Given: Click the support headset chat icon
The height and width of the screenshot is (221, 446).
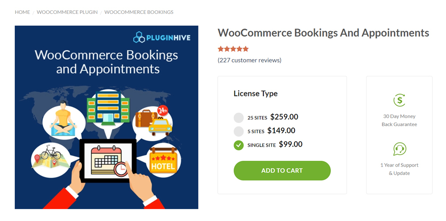Looking at the screenshot, I should pos(399,149).
